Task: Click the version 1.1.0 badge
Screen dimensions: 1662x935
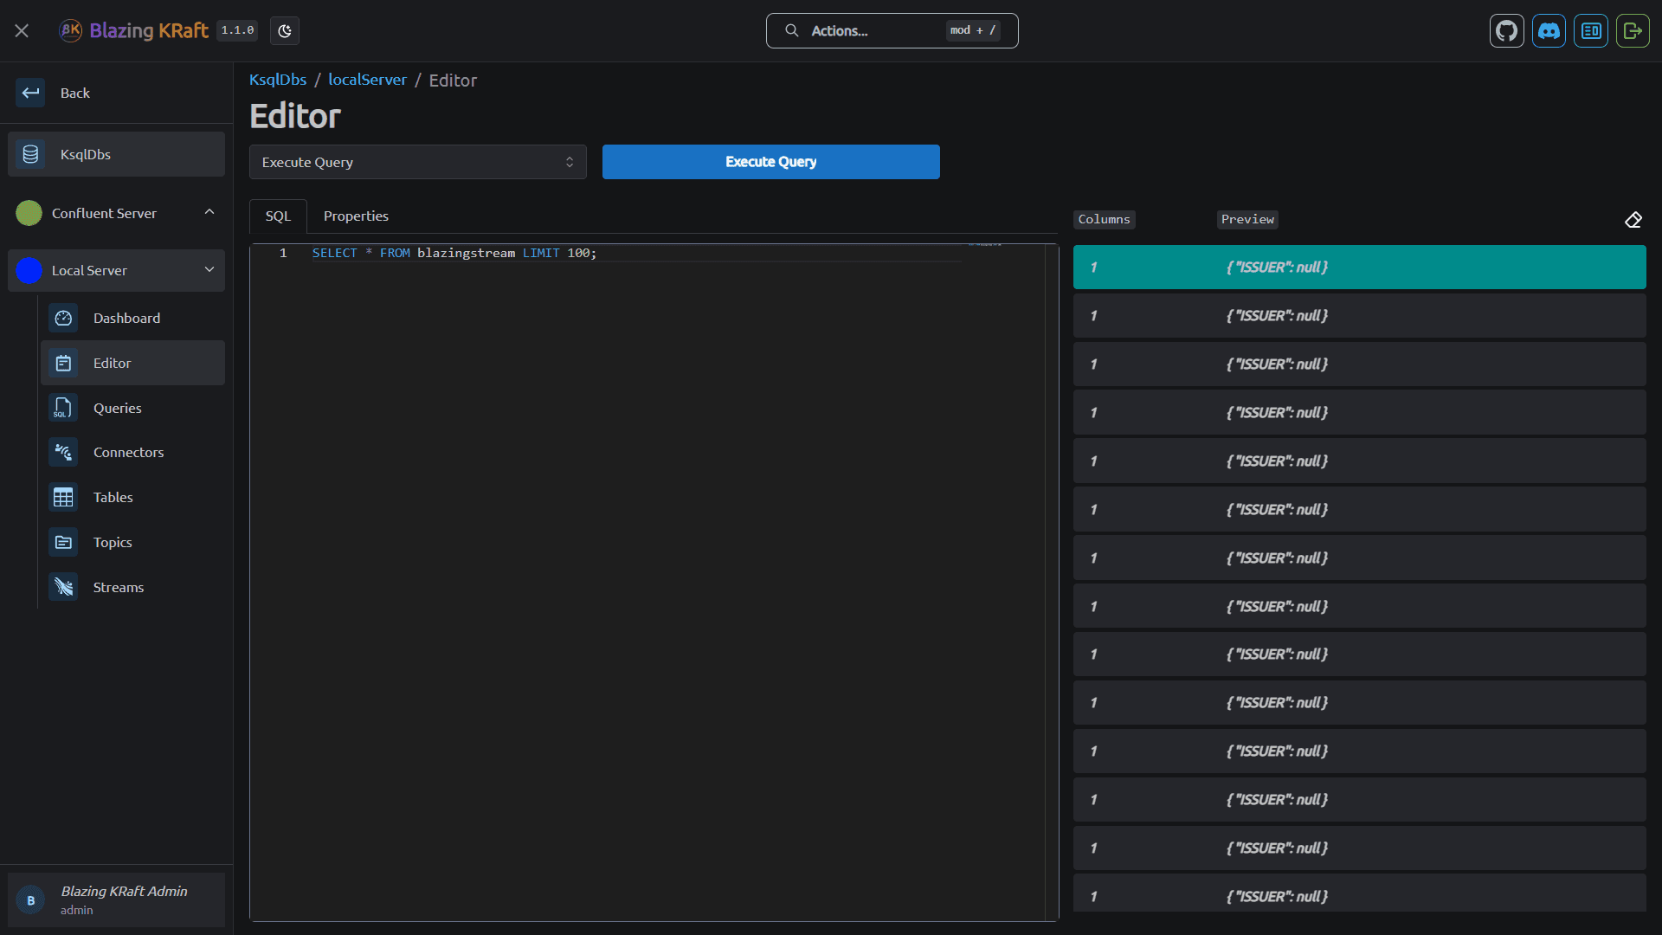Action: click(237, 30)
